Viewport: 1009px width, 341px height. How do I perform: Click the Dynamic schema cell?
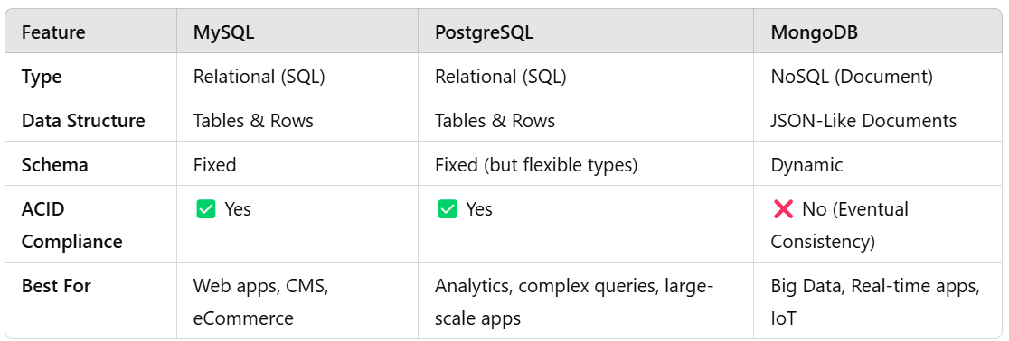(807, 165)
